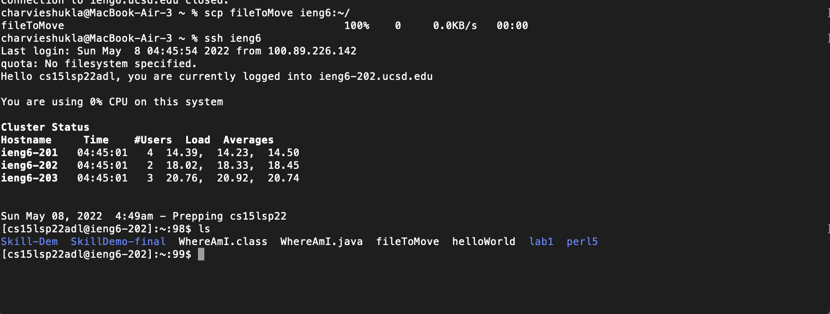
Task: Click the WhereAmI.java file name
Action: (321, 241)
